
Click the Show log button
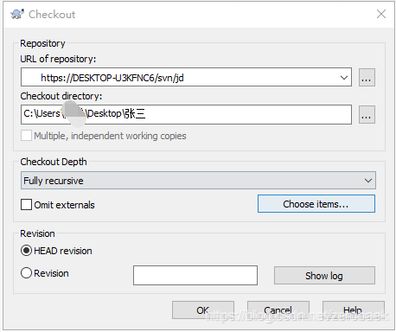pyautogui.click(x=324, y=276)
